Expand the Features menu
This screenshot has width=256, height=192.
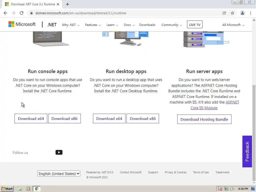click(93, 25)
